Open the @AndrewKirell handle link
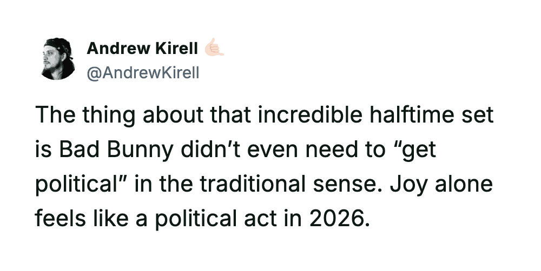 pos(143,72)
